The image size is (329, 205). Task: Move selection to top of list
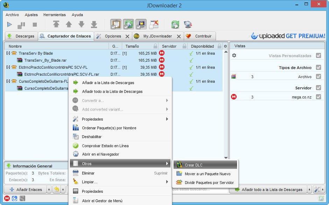click(x=56, y=25)
